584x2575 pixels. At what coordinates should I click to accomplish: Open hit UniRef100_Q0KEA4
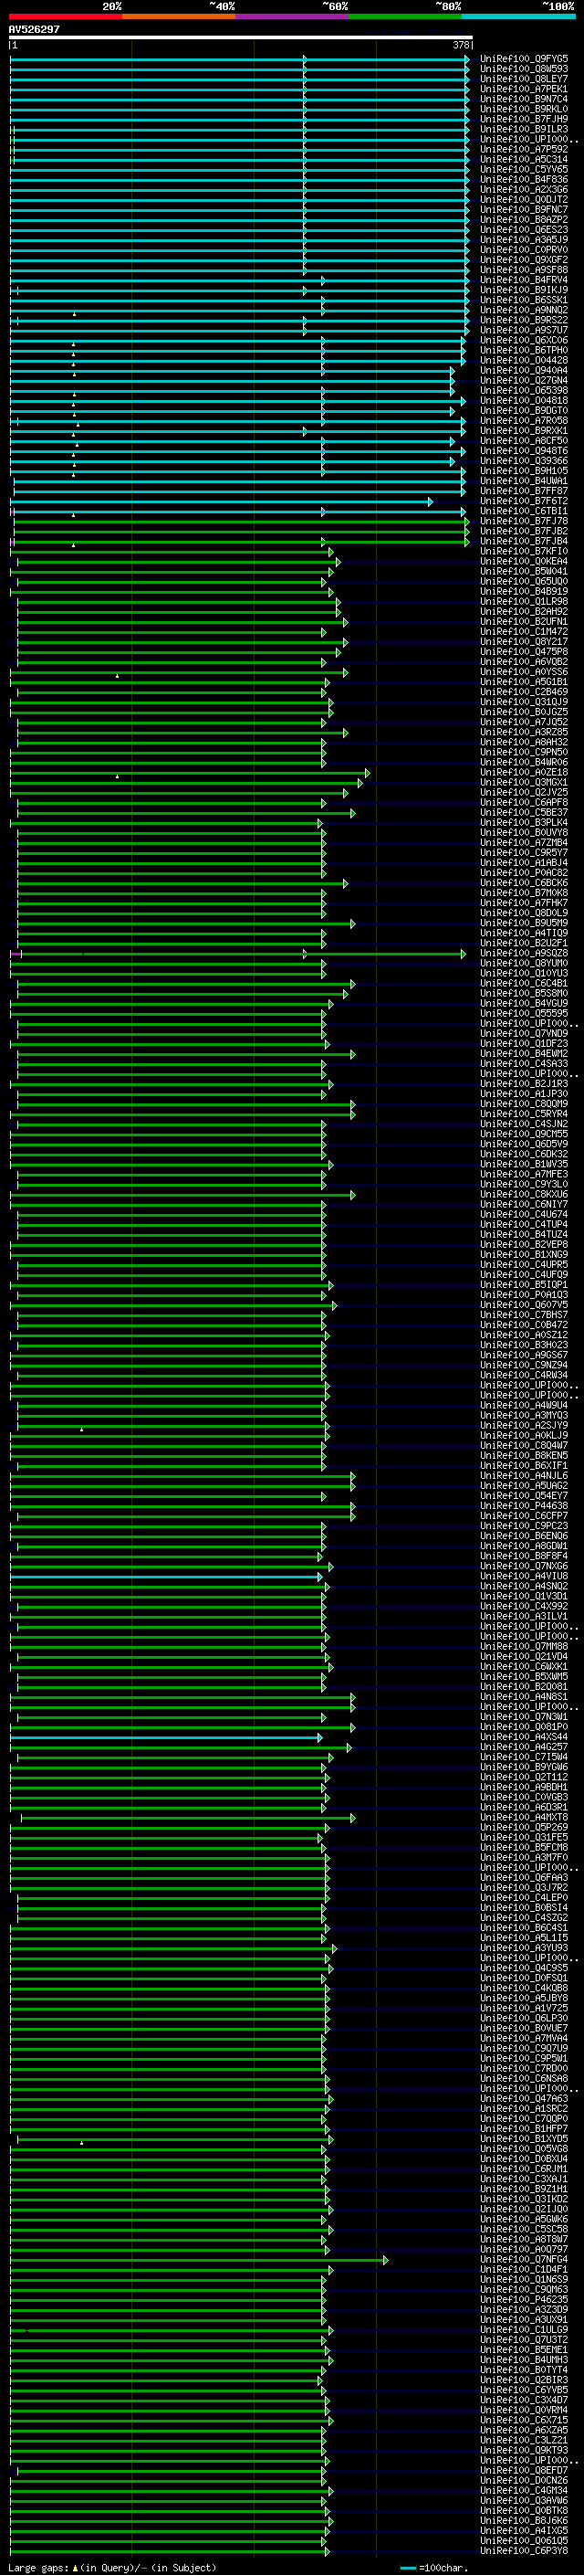point(523,561)
